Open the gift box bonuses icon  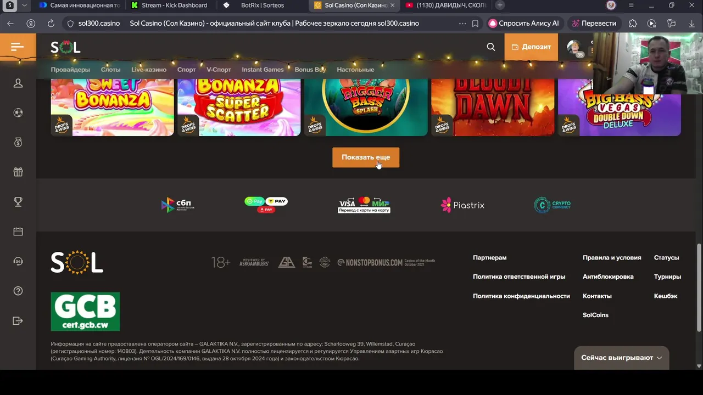(x=18, y=172)
